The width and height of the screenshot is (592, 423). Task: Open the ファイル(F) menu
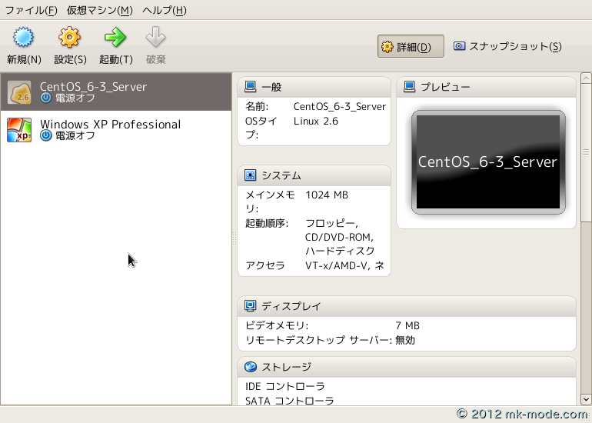tap(31, 10)
